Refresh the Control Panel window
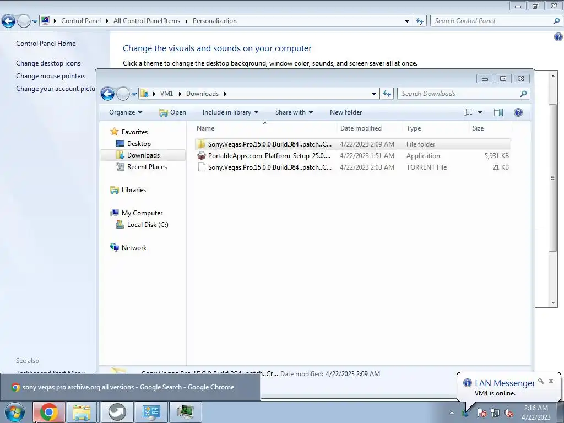The width and height of the screenshot is (564, 423). click(420, 21)
